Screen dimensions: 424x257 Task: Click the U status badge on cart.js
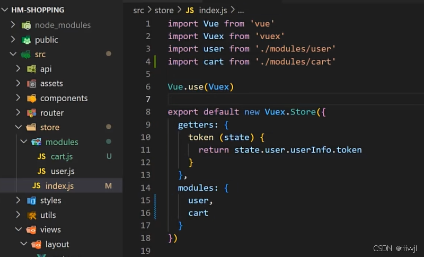[x=109, y=156]
